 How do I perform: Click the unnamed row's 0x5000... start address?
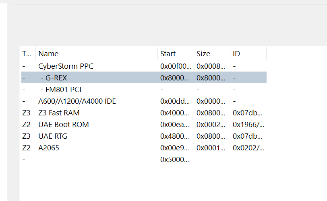coord(174,160)
